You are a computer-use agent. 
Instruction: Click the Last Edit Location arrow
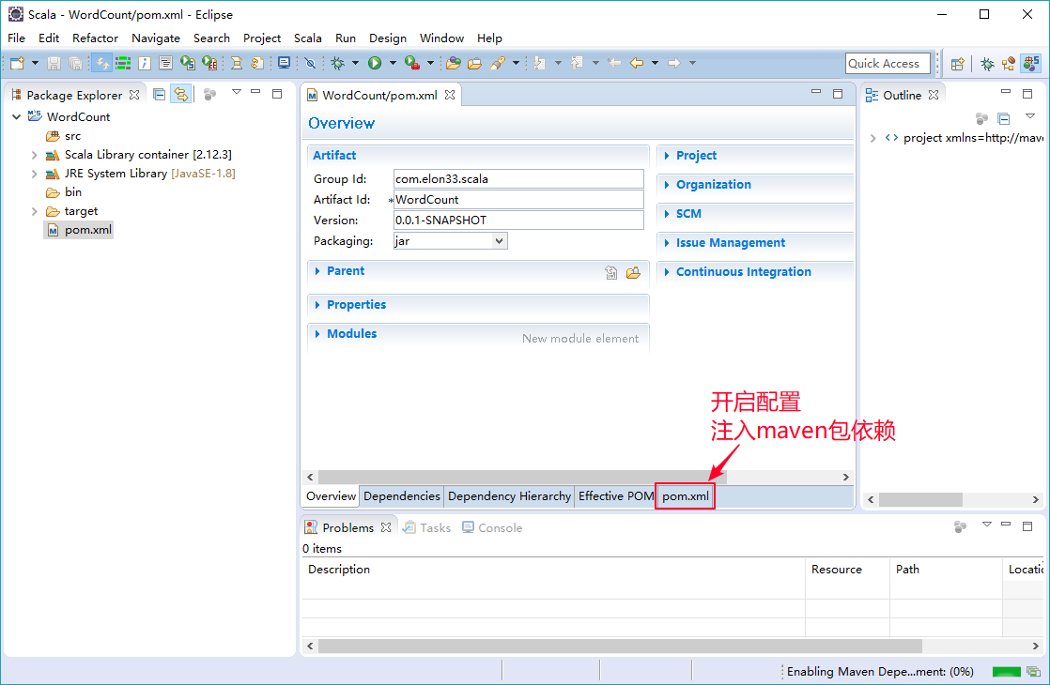[x=614, y=63]
